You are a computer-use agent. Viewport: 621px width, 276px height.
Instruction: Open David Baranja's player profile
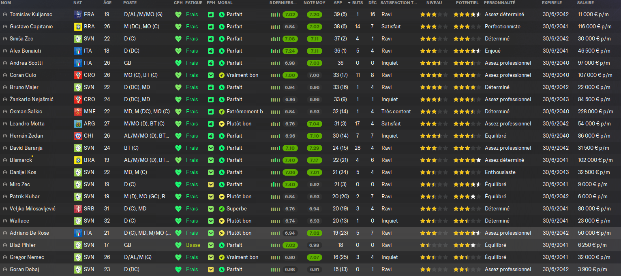click(26, 148)
